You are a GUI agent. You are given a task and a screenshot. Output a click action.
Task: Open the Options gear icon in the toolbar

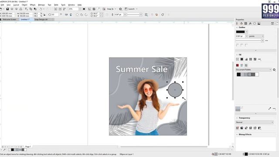pos(120,9)
